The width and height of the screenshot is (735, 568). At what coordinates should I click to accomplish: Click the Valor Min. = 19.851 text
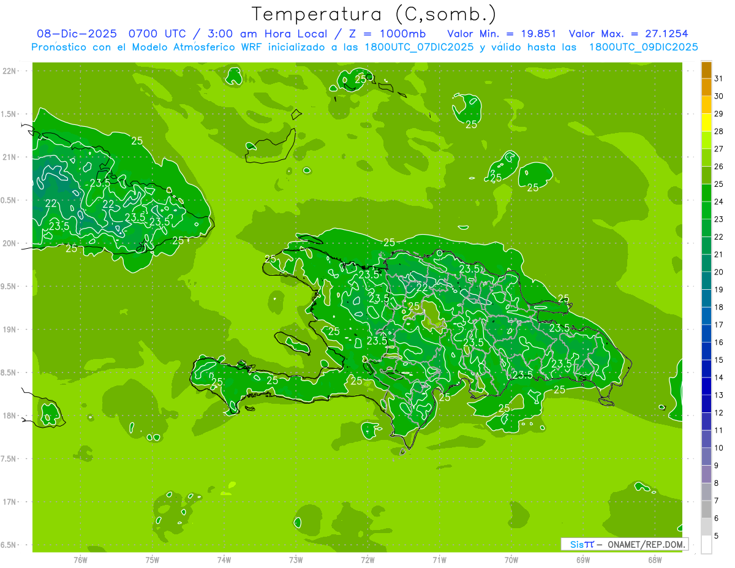(502, 34)
